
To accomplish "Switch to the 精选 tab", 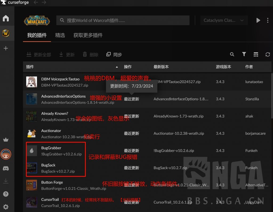I will [x=60, y=35].
